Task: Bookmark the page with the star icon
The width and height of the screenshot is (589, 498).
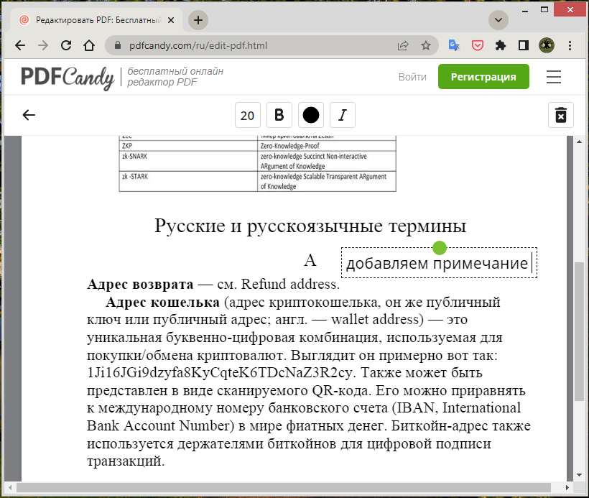Action: tap(426, 45)
